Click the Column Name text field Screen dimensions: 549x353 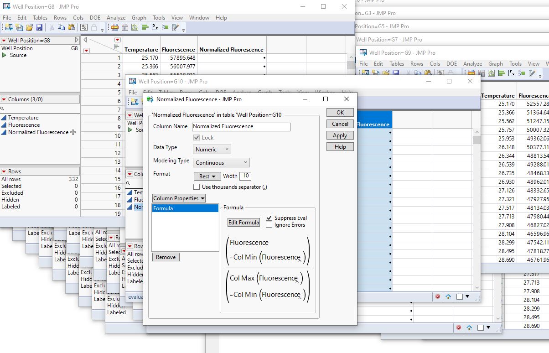click(241, 126)
